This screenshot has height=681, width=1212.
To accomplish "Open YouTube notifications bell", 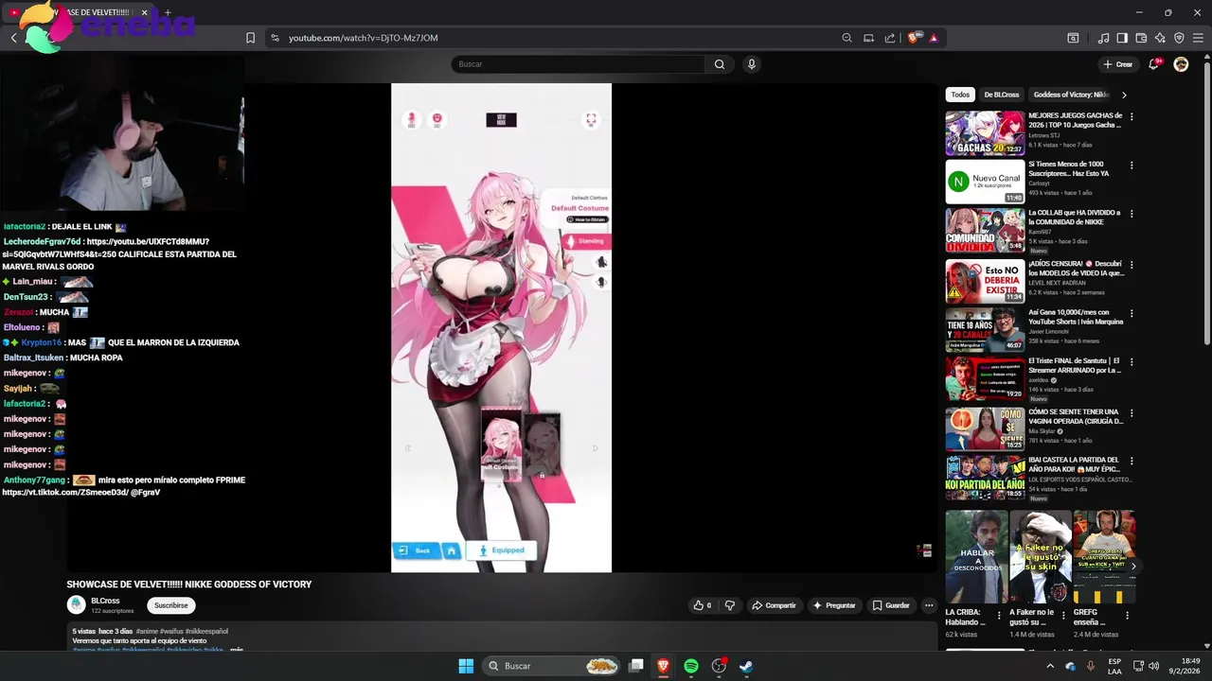I will coord(1153,64).
